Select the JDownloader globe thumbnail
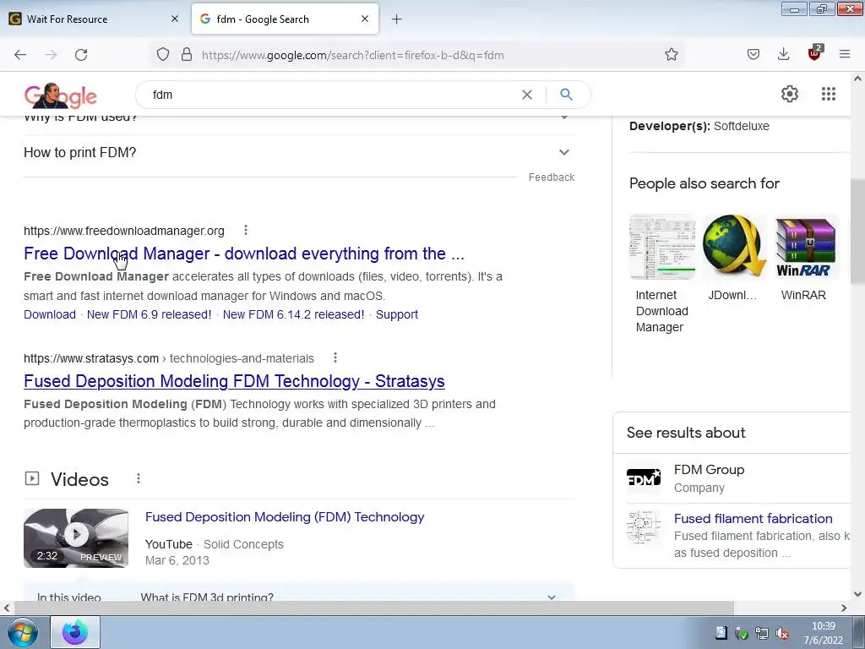865x649 pixels. tap(734, 246)
